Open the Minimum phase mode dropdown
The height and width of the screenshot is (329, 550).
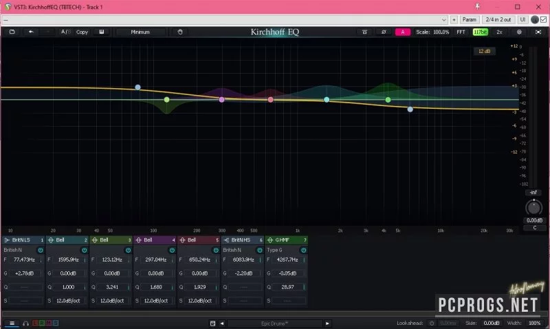point(140,32)
